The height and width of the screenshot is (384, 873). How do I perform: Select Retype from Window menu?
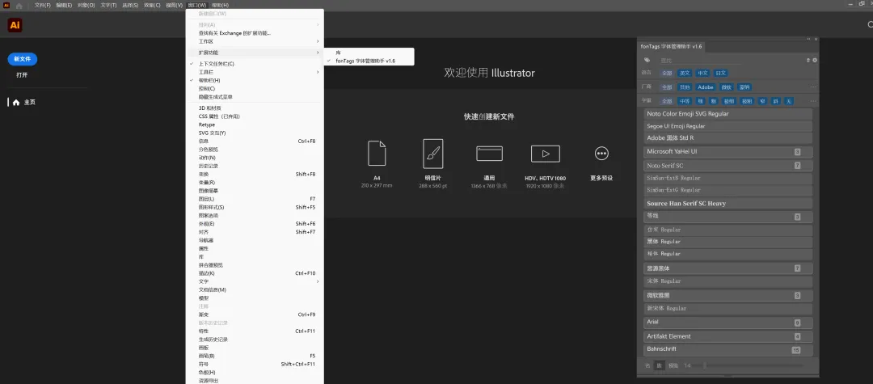click(x=255, y=124)
